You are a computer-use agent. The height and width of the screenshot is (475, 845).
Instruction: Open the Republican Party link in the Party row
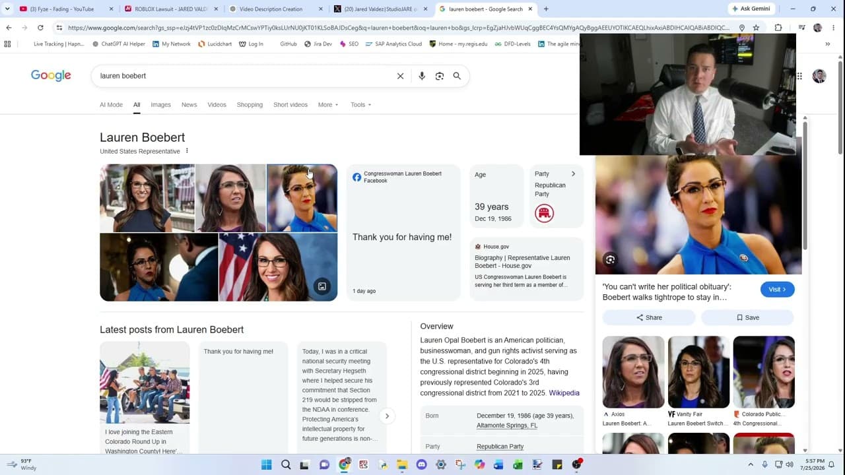(x=500, y=447)
